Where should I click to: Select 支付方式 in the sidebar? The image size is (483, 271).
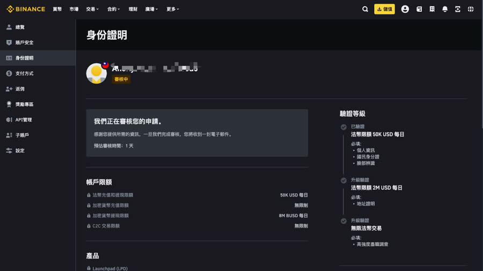click(24, 73)
